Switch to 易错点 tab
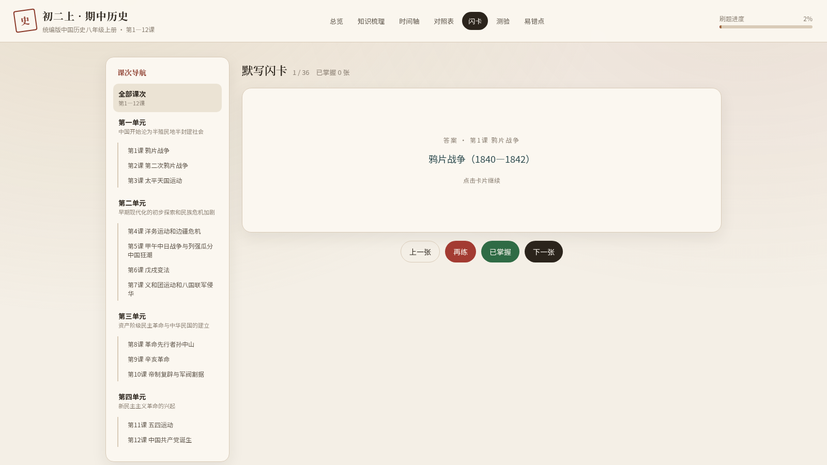Image resolution: width=827 pixels, height=465 pixels. tap(534, 21)
